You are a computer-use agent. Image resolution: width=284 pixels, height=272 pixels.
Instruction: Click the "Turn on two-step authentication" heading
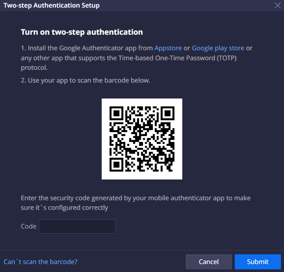pyautogui.click(x=82, y=32)
